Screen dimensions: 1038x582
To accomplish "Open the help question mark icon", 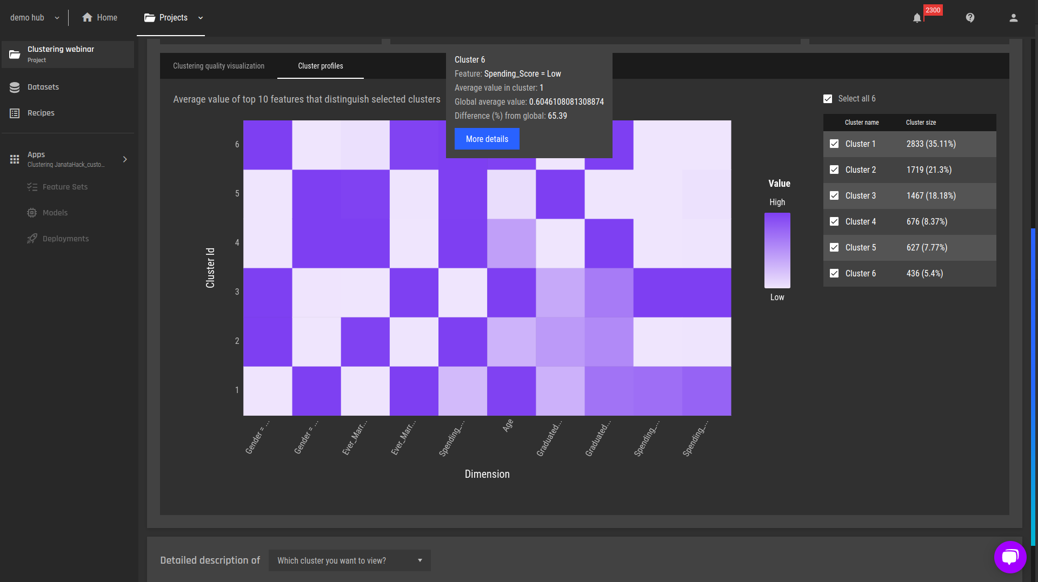I will pyautogui.click(x=970, y=18).
